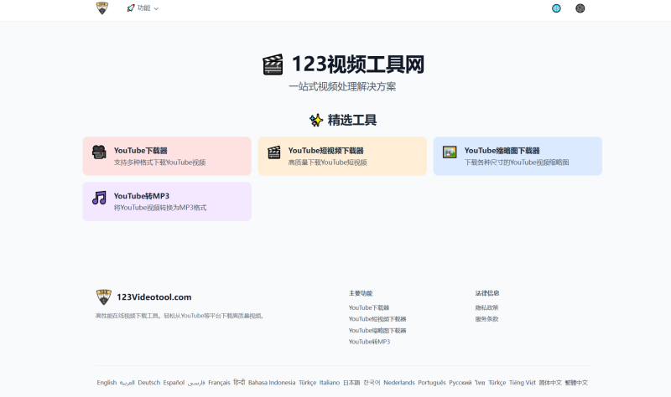Follow the YouTube短视频下载器 footer link
The width and height of the screenshot is (671, 397).
point(377,319)
